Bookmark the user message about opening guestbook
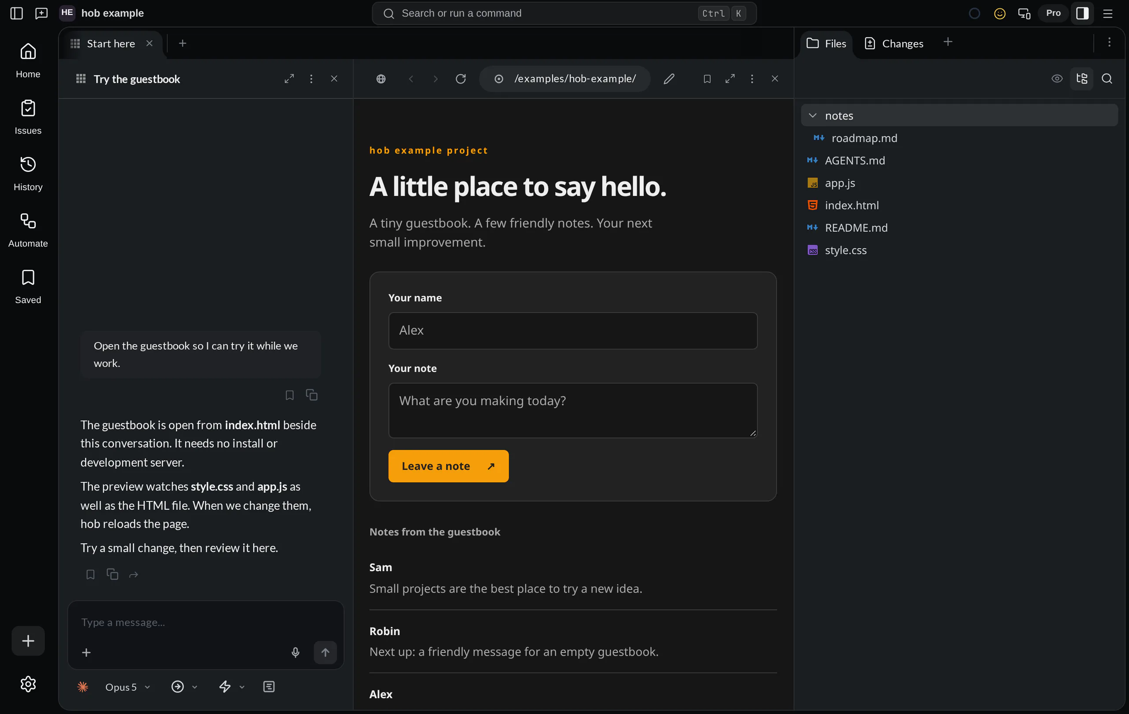The image size is (1129, 714). pyautogui.click(x=290, y=395)
